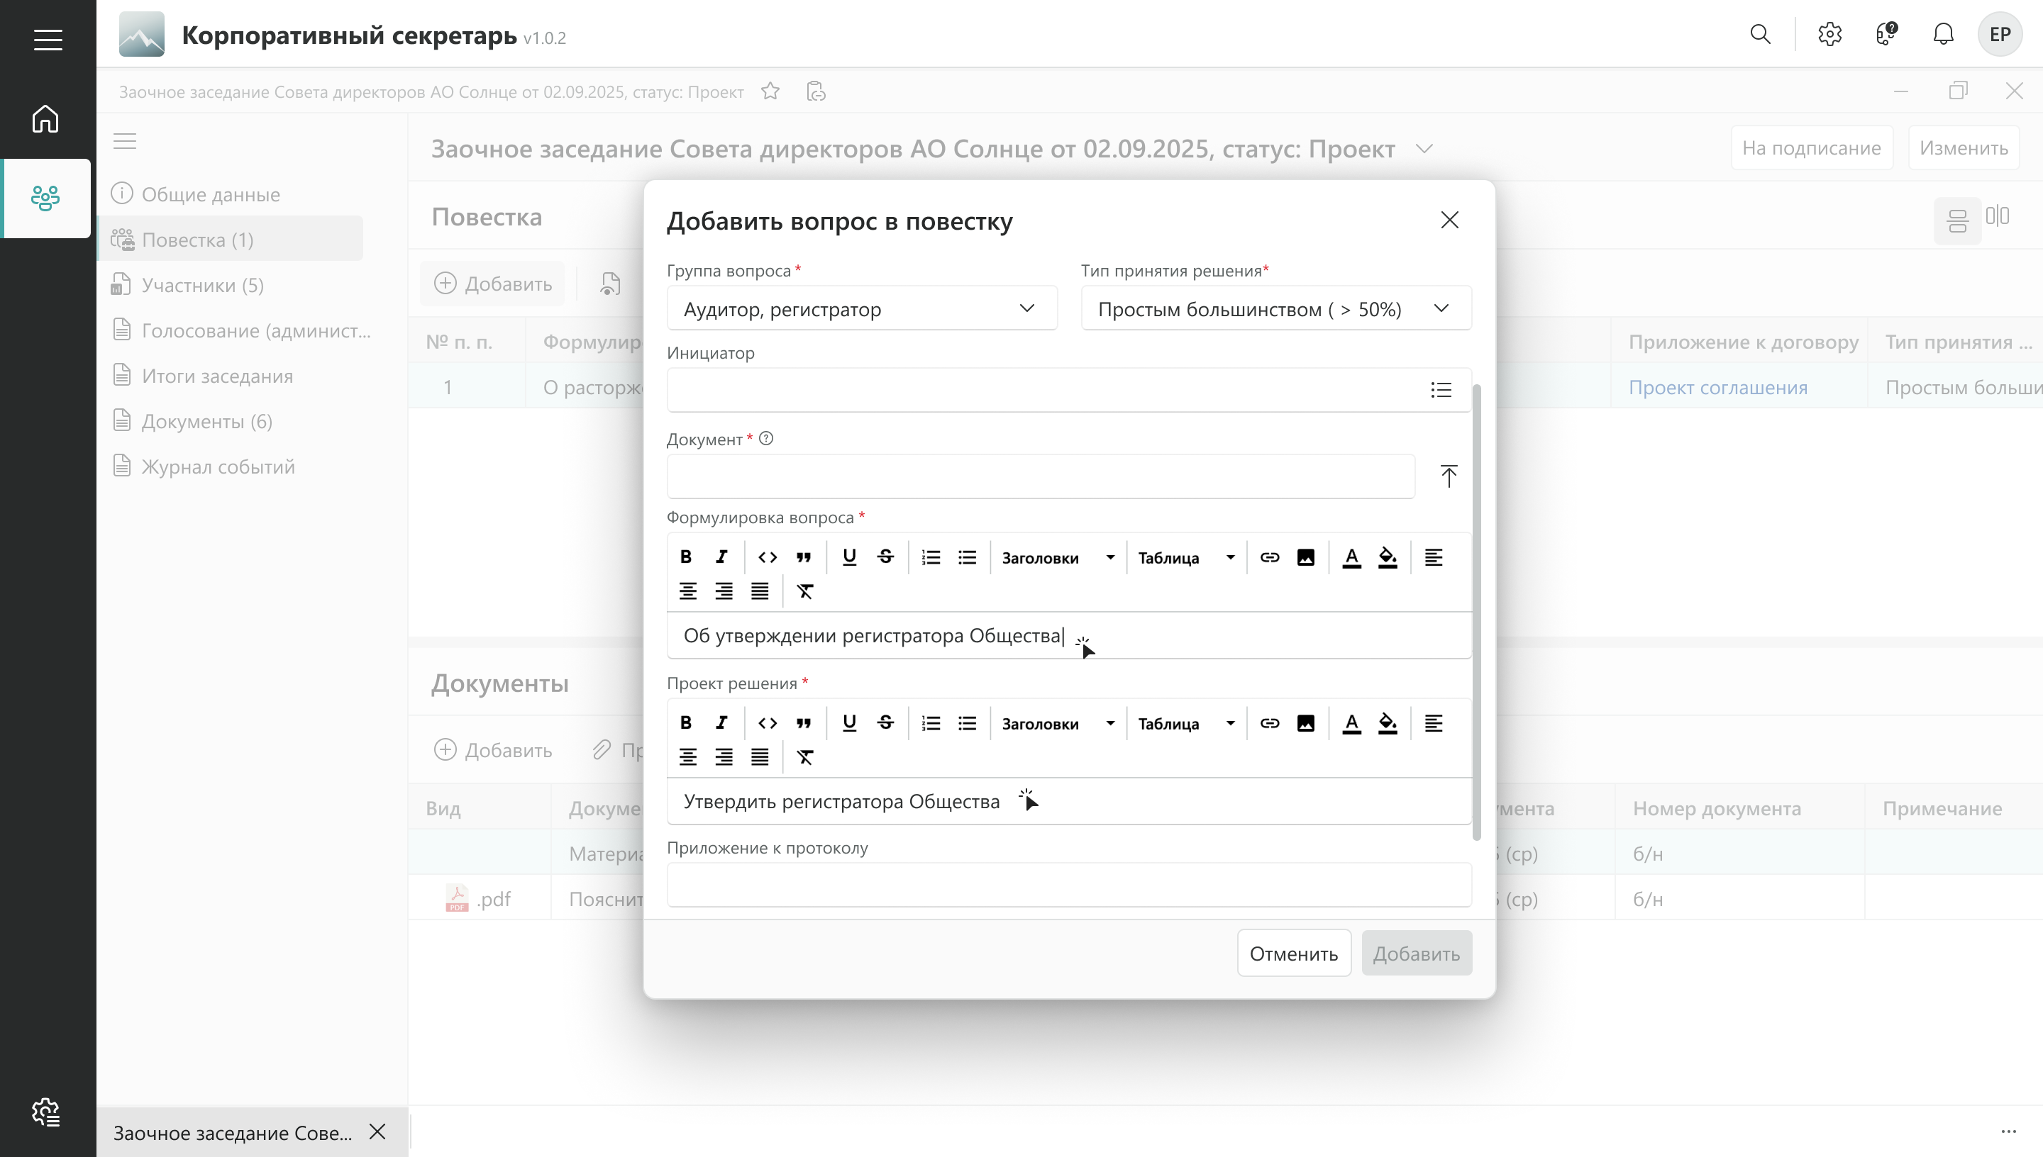Open Заголовки dropdown in Формулировка вопроса editor
The width and height of the screenshot is (2043, 1157).
tap(1057, 558)
